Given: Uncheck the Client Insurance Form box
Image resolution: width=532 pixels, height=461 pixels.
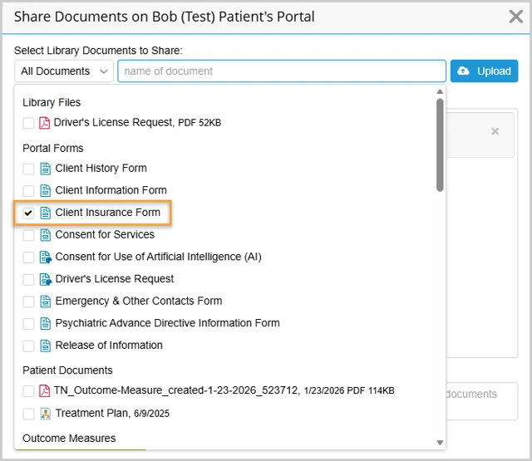Looking at the screenshot, I should coord(28,213).
